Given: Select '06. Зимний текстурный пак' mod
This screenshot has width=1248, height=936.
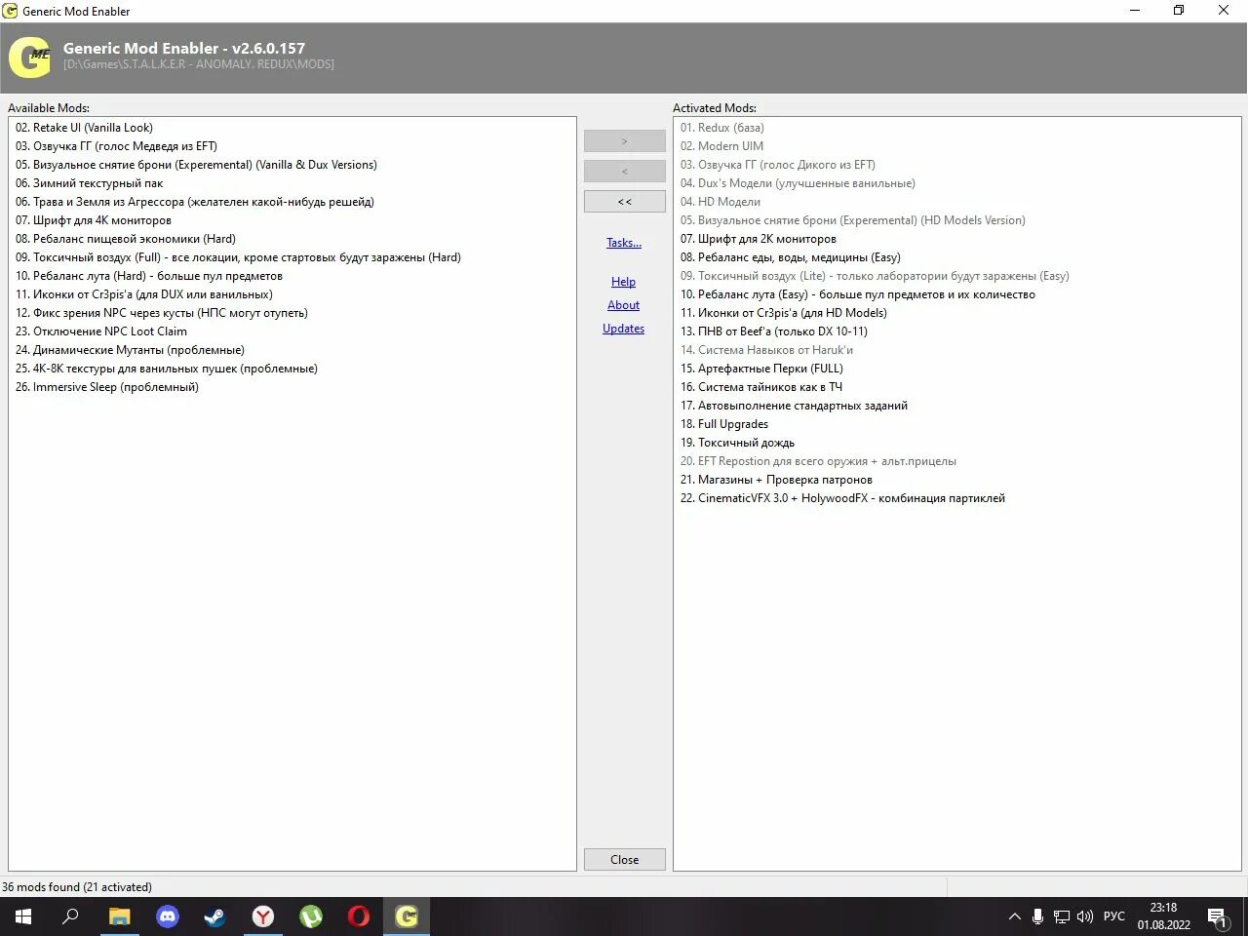Looking at the screenshot, I should pos(89,183).
